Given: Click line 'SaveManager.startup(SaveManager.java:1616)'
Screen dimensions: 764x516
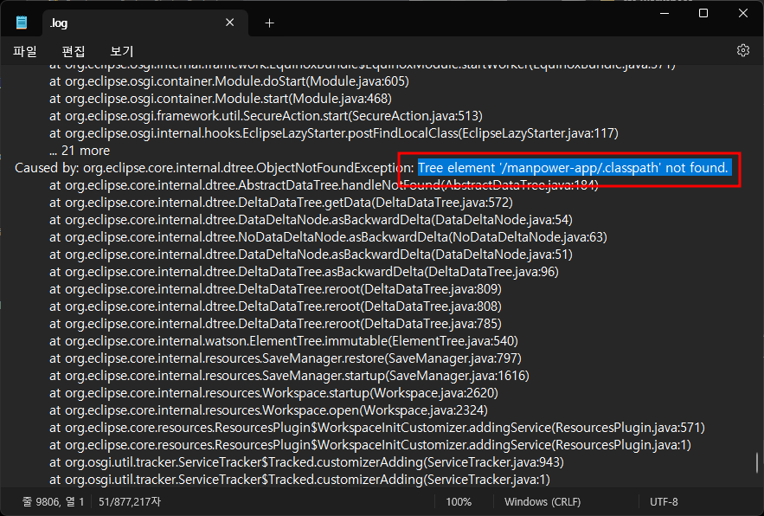Looking at the screenshot, I should tap(289, 376).
